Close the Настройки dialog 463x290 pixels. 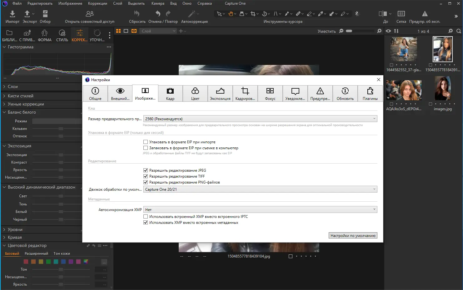click(x=379, y=80)
